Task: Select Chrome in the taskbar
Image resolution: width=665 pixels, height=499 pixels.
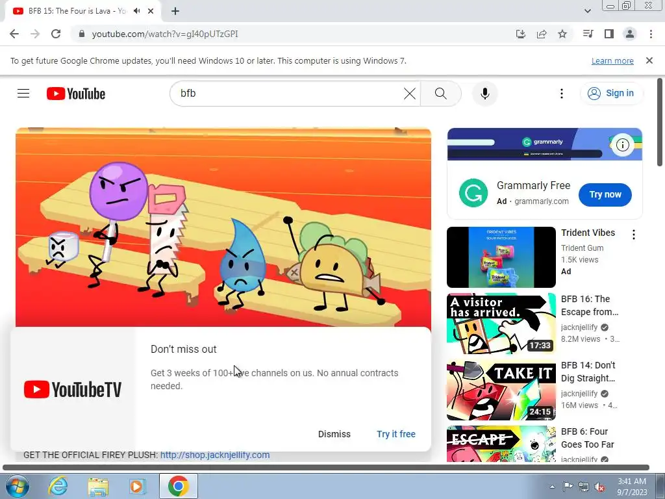Action: click(178, 486)
